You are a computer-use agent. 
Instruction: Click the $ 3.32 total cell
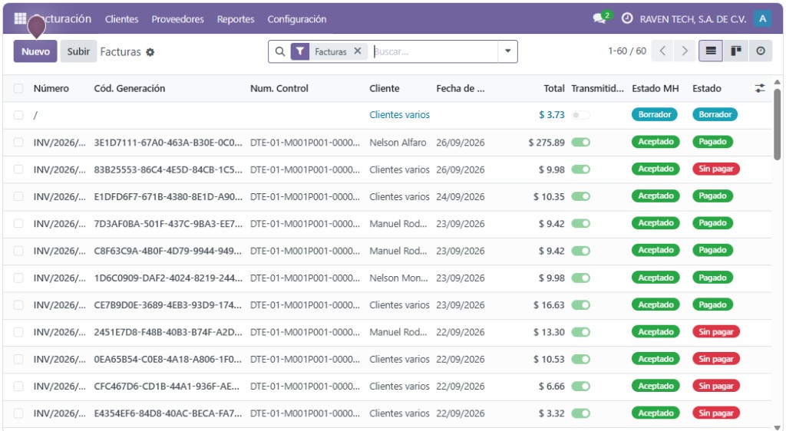551,413
